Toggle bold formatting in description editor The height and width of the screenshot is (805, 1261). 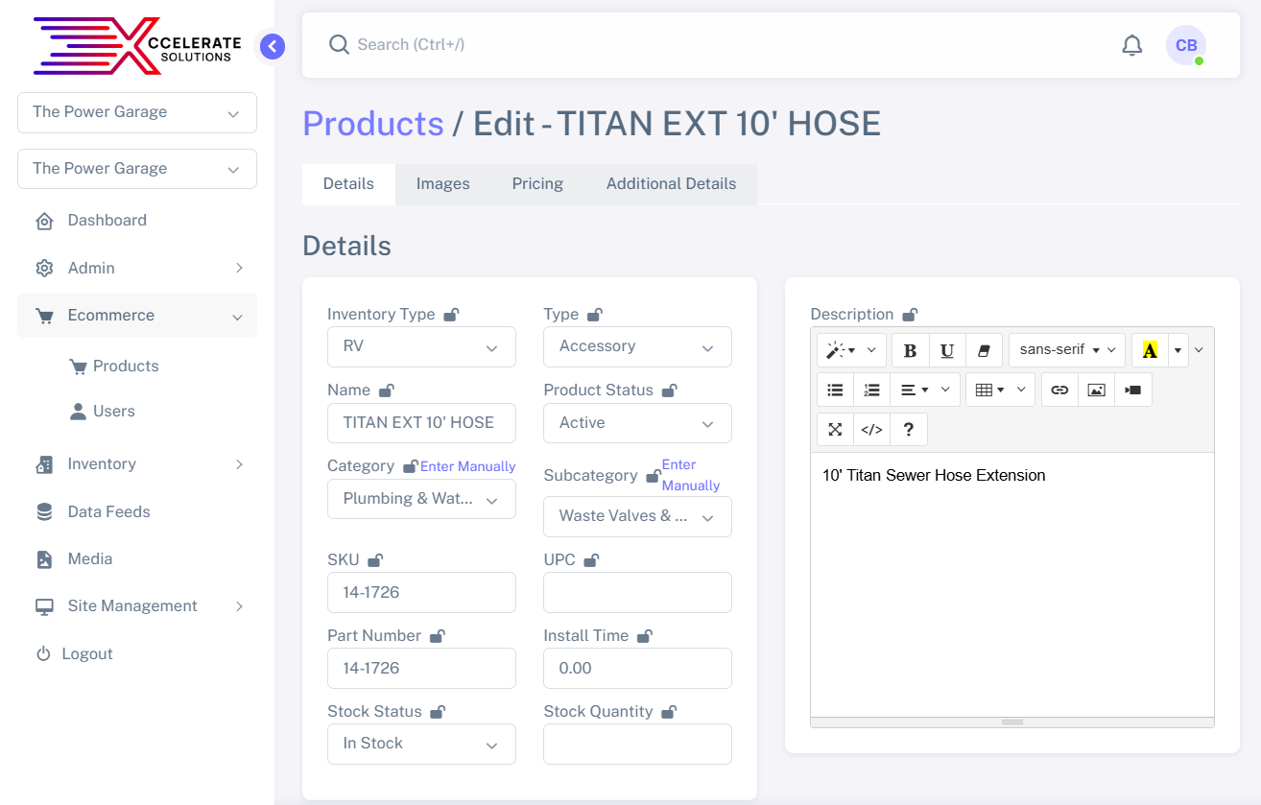910,350
